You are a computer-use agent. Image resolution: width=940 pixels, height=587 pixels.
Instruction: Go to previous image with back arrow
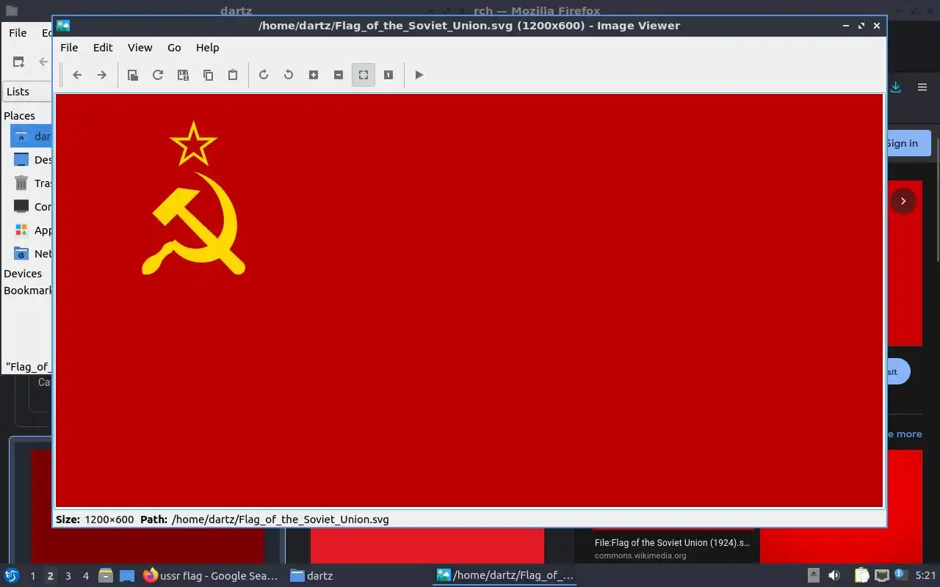77,75
